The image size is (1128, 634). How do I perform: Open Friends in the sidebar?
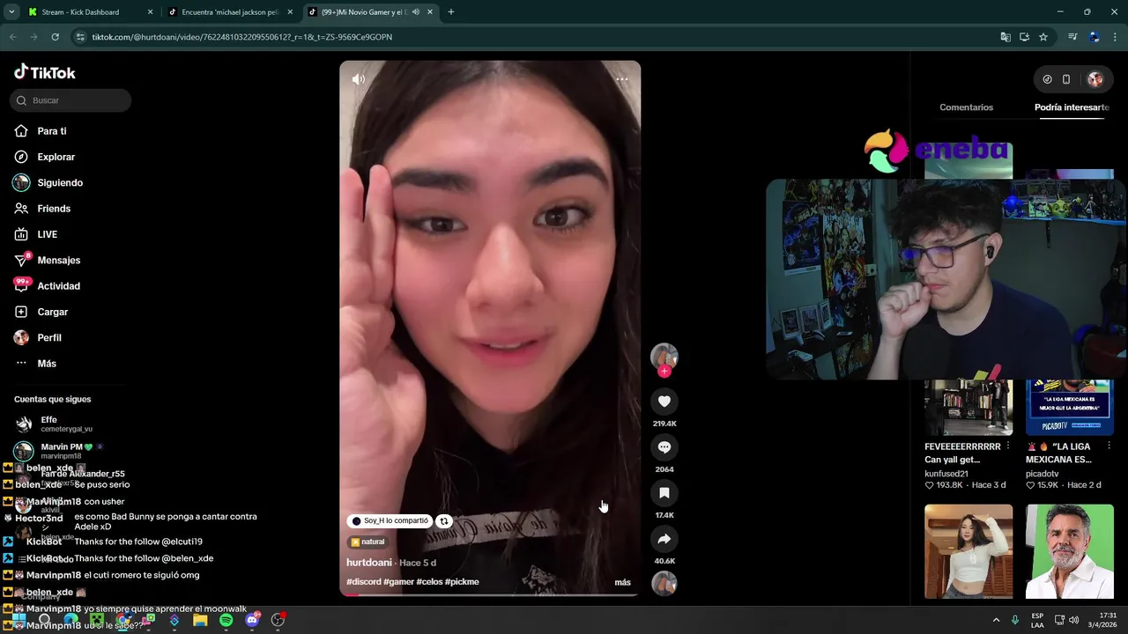42,209
